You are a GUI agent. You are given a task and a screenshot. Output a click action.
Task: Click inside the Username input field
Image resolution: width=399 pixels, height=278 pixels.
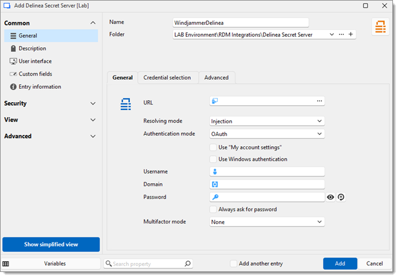[270, 172]
